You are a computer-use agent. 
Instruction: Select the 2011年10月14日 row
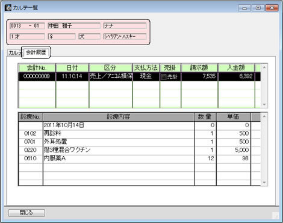click(140, 125)
